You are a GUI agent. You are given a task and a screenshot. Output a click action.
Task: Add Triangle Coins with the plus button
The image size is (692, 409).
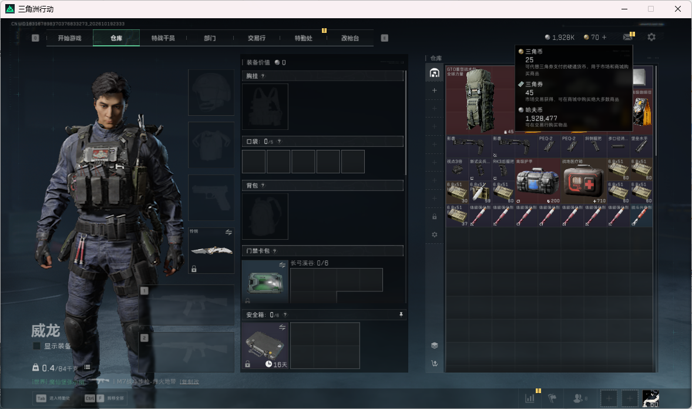point(604,38)
